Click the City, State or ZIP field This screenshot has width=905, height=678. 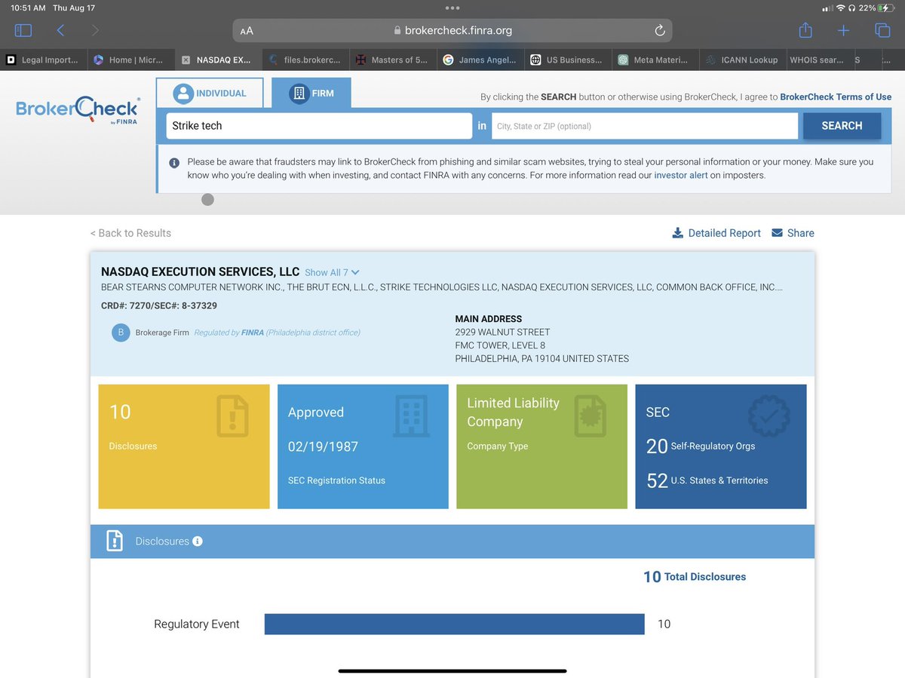(x=645, y=126)
